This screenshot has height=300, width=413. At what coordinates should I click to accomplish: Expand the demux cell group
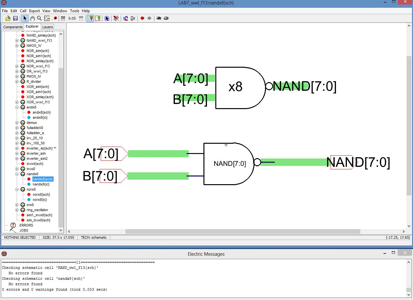[17, 123]
